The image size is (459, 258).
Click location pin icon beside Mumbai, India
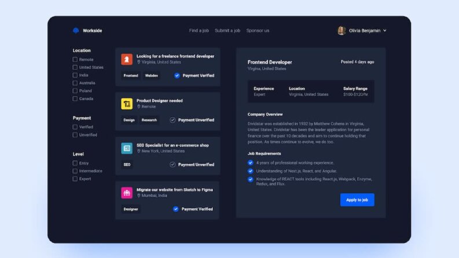tap(139, 196)
